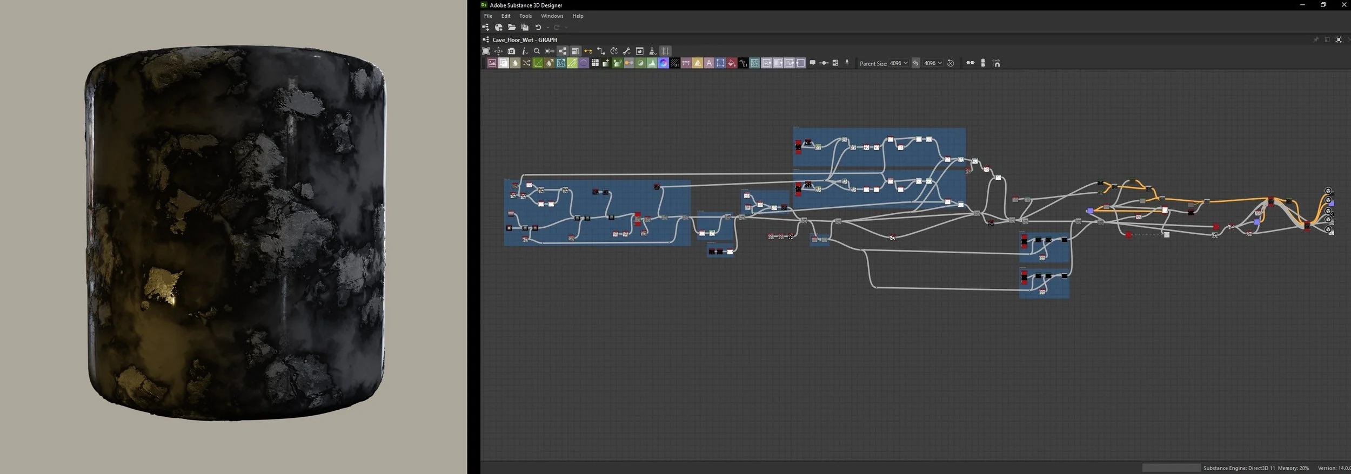
Task: Expand the undo history dropdown arrow
Action: point(547,28)
